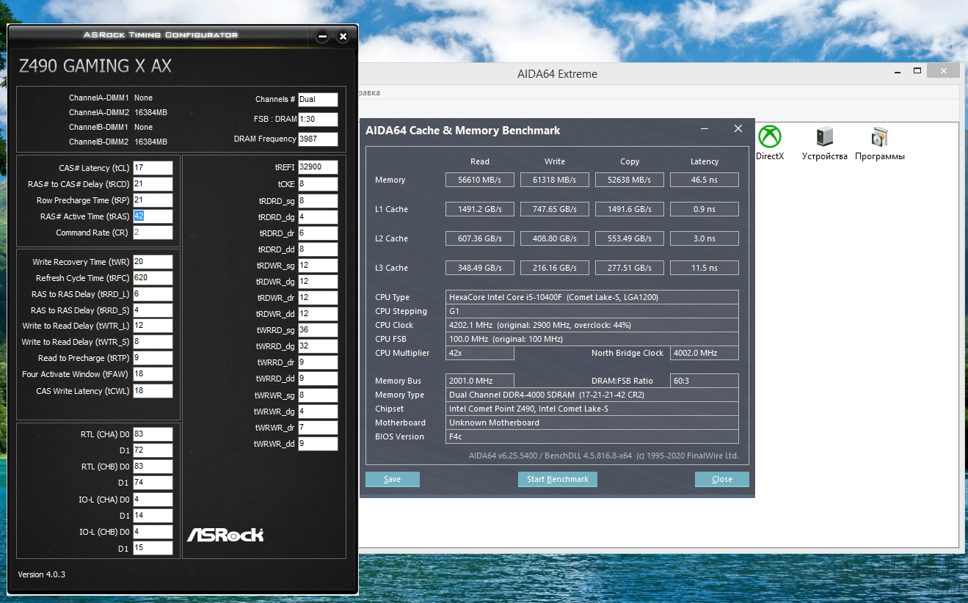The width and height of the screenshot is (968, 603).
Task: Select the Command Rate (CR) field
Action: (153, 233)
